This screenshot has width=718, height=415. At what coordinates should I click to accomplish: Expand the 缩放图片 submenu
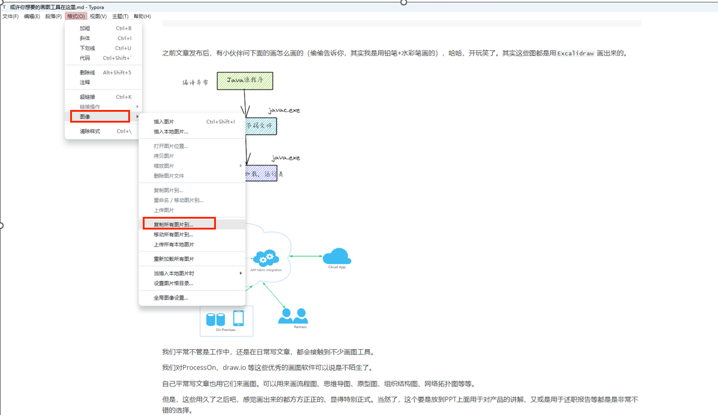[x=192, y=166]
